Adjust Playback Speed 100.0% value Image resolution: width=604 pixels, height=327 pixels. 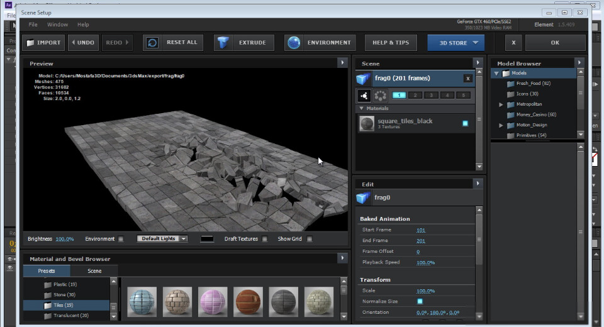(x=425, y=263)
